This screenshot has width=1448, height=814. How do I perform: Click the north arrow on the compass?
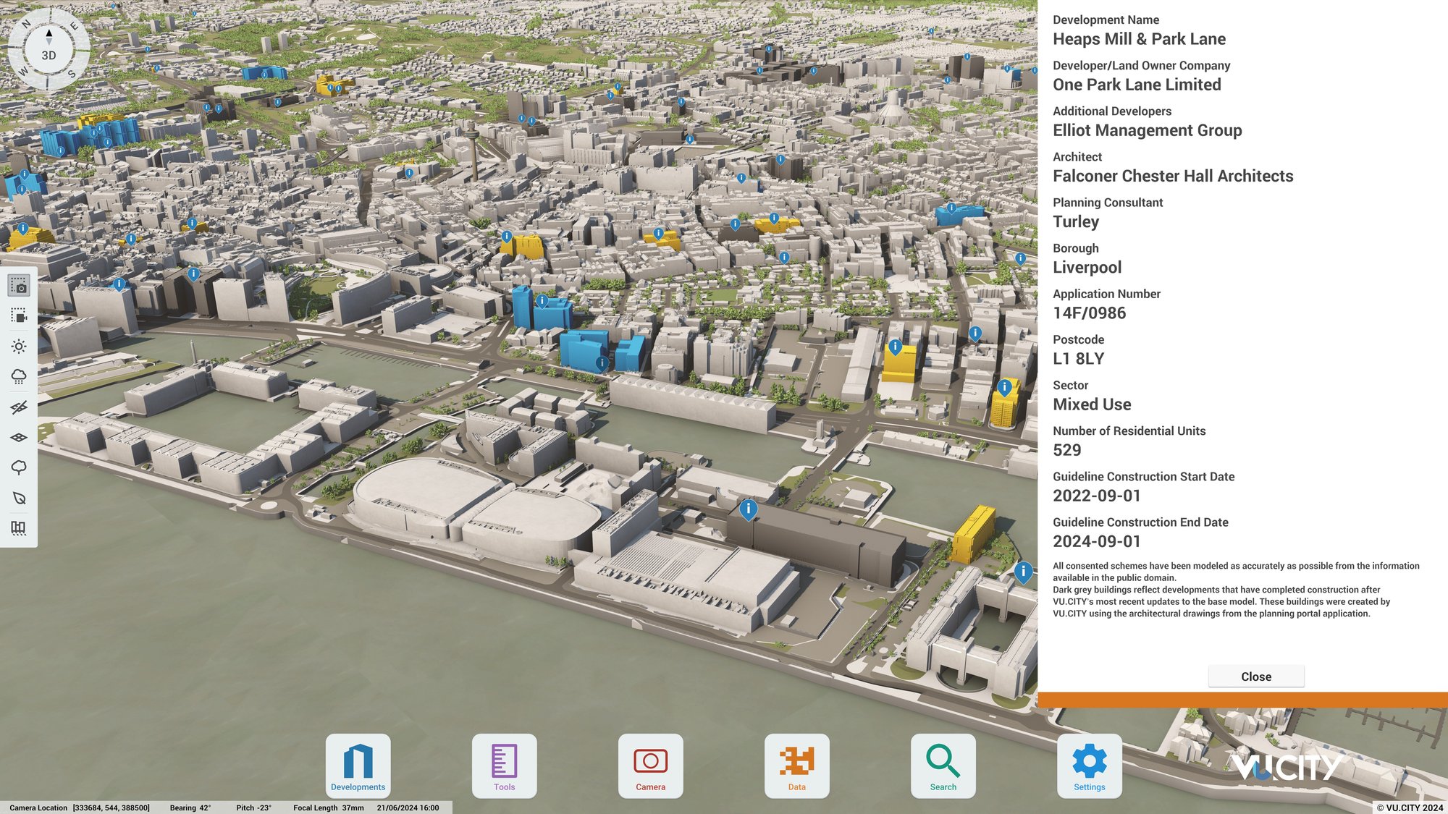(49, 33)
